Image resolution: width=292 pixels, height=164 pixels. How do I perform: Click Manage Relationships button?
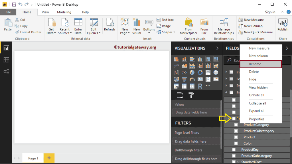click(224, 26)
